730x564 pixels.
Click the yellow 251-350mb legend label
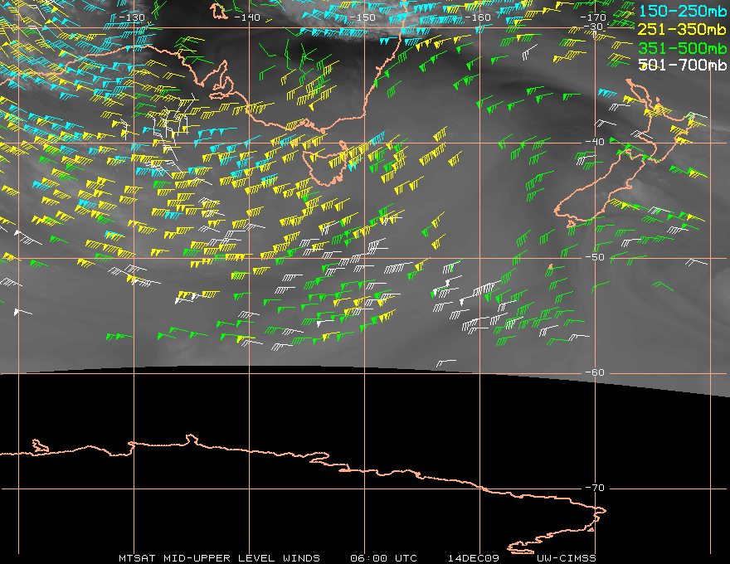pyautogui.click(x=682, y=29)
